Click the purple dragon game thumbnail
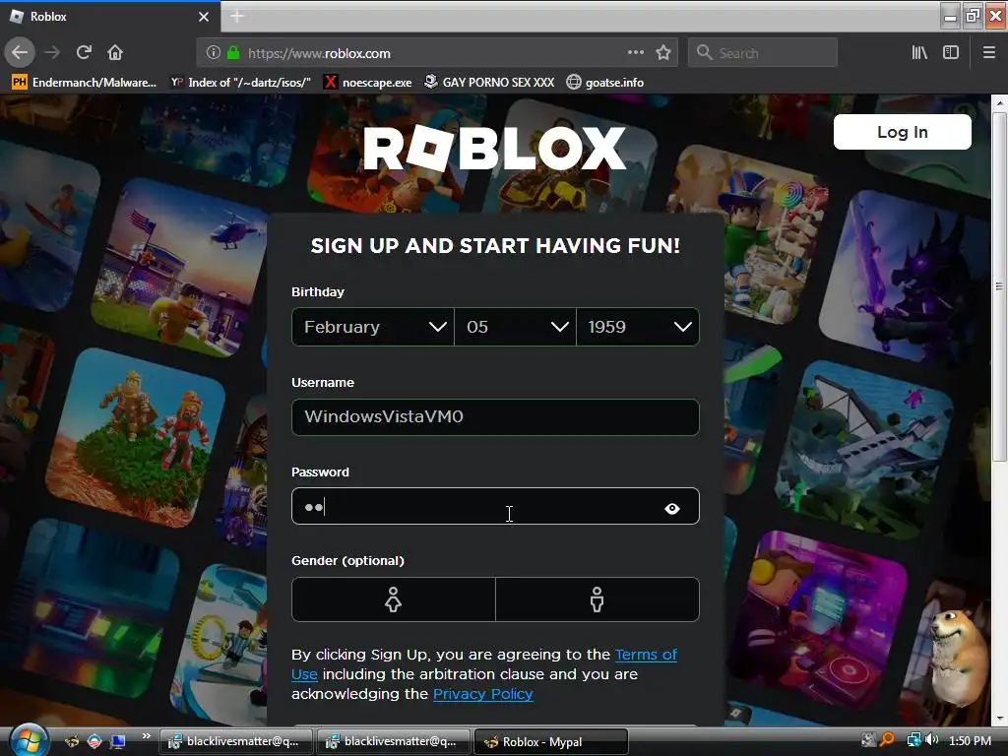This screenshot has width=1008, height=756. [907, 277]
